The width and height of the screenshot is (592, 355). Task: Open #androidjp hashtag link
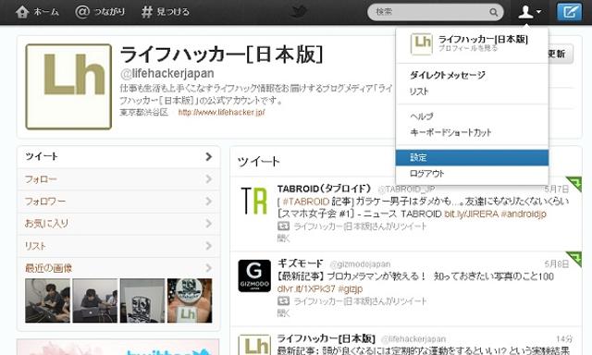pos(524,214)
